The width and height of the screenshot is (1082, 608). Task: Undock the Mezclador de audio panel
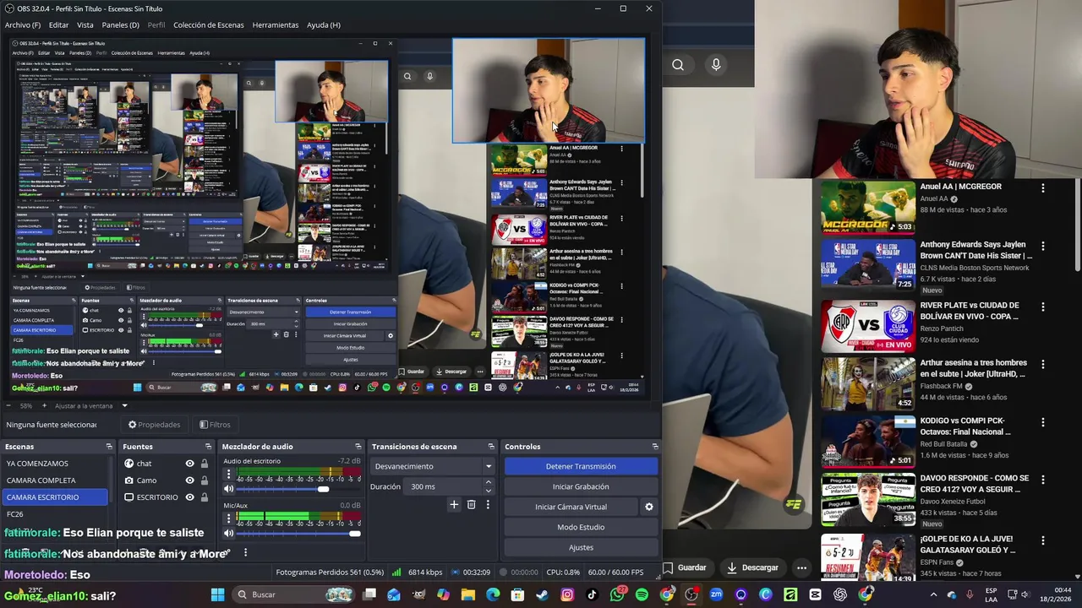[358, 447]
